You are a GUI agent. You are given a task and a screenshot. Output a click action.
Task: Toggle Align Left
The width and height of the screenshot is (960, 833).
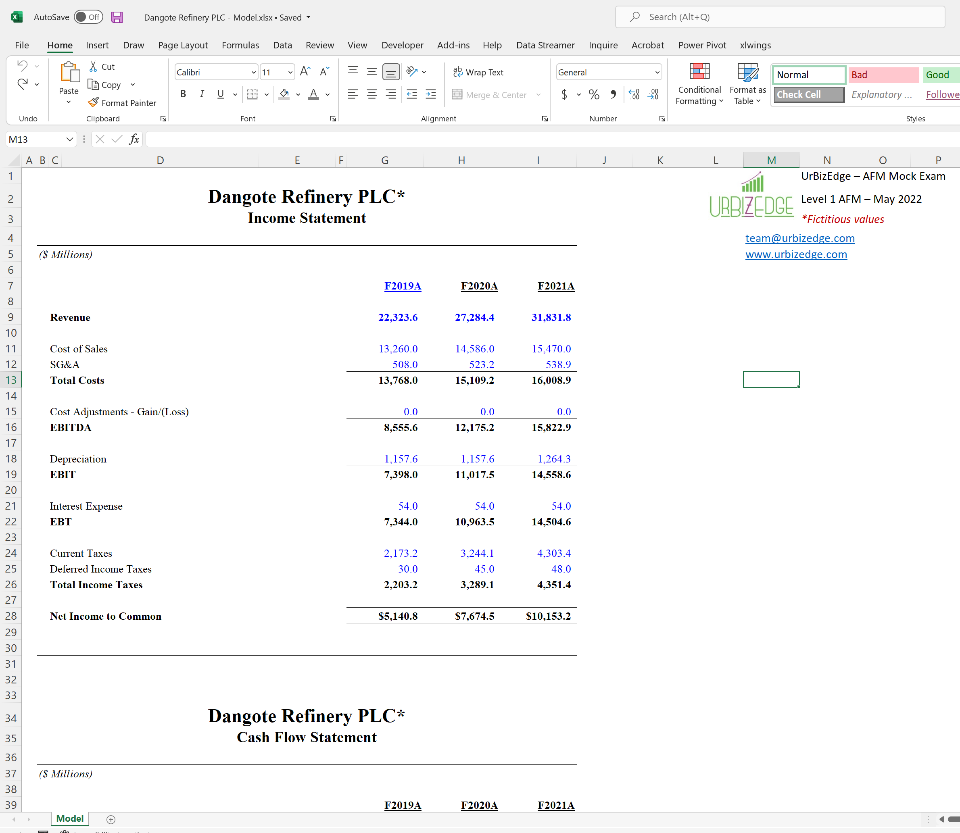[353, 94]
